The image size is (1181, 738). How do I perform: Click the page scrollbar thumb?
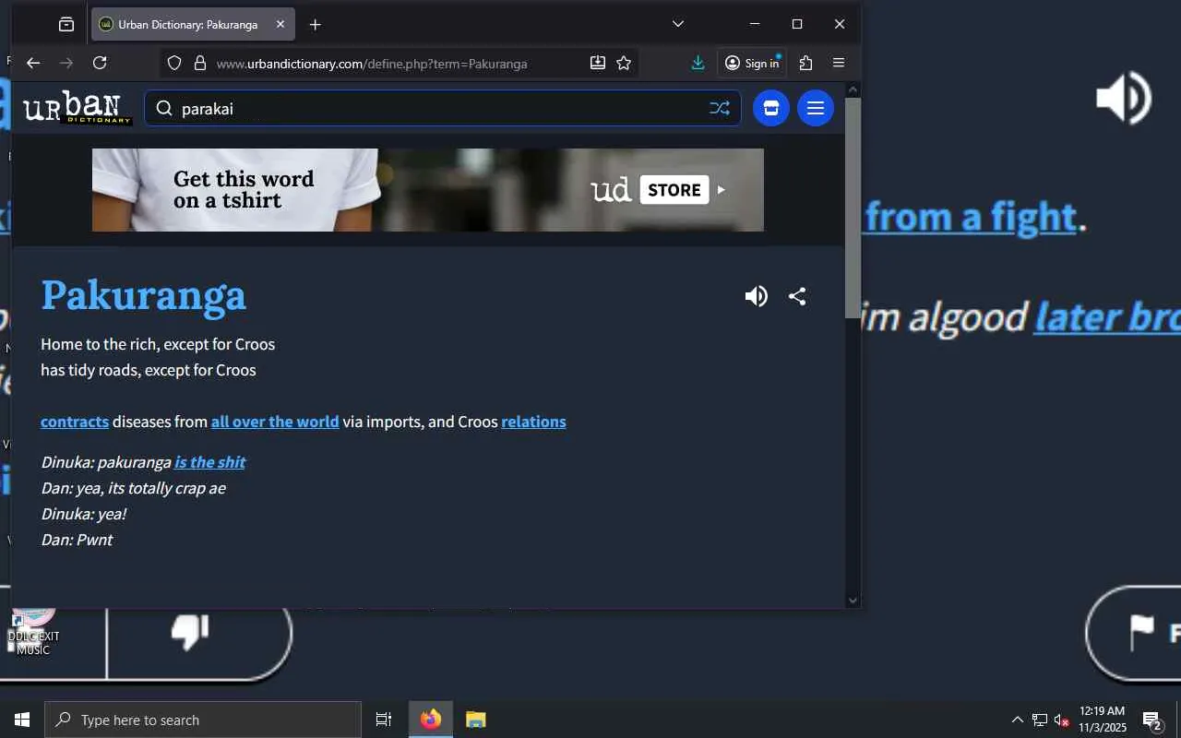click(x=853, y=208)
